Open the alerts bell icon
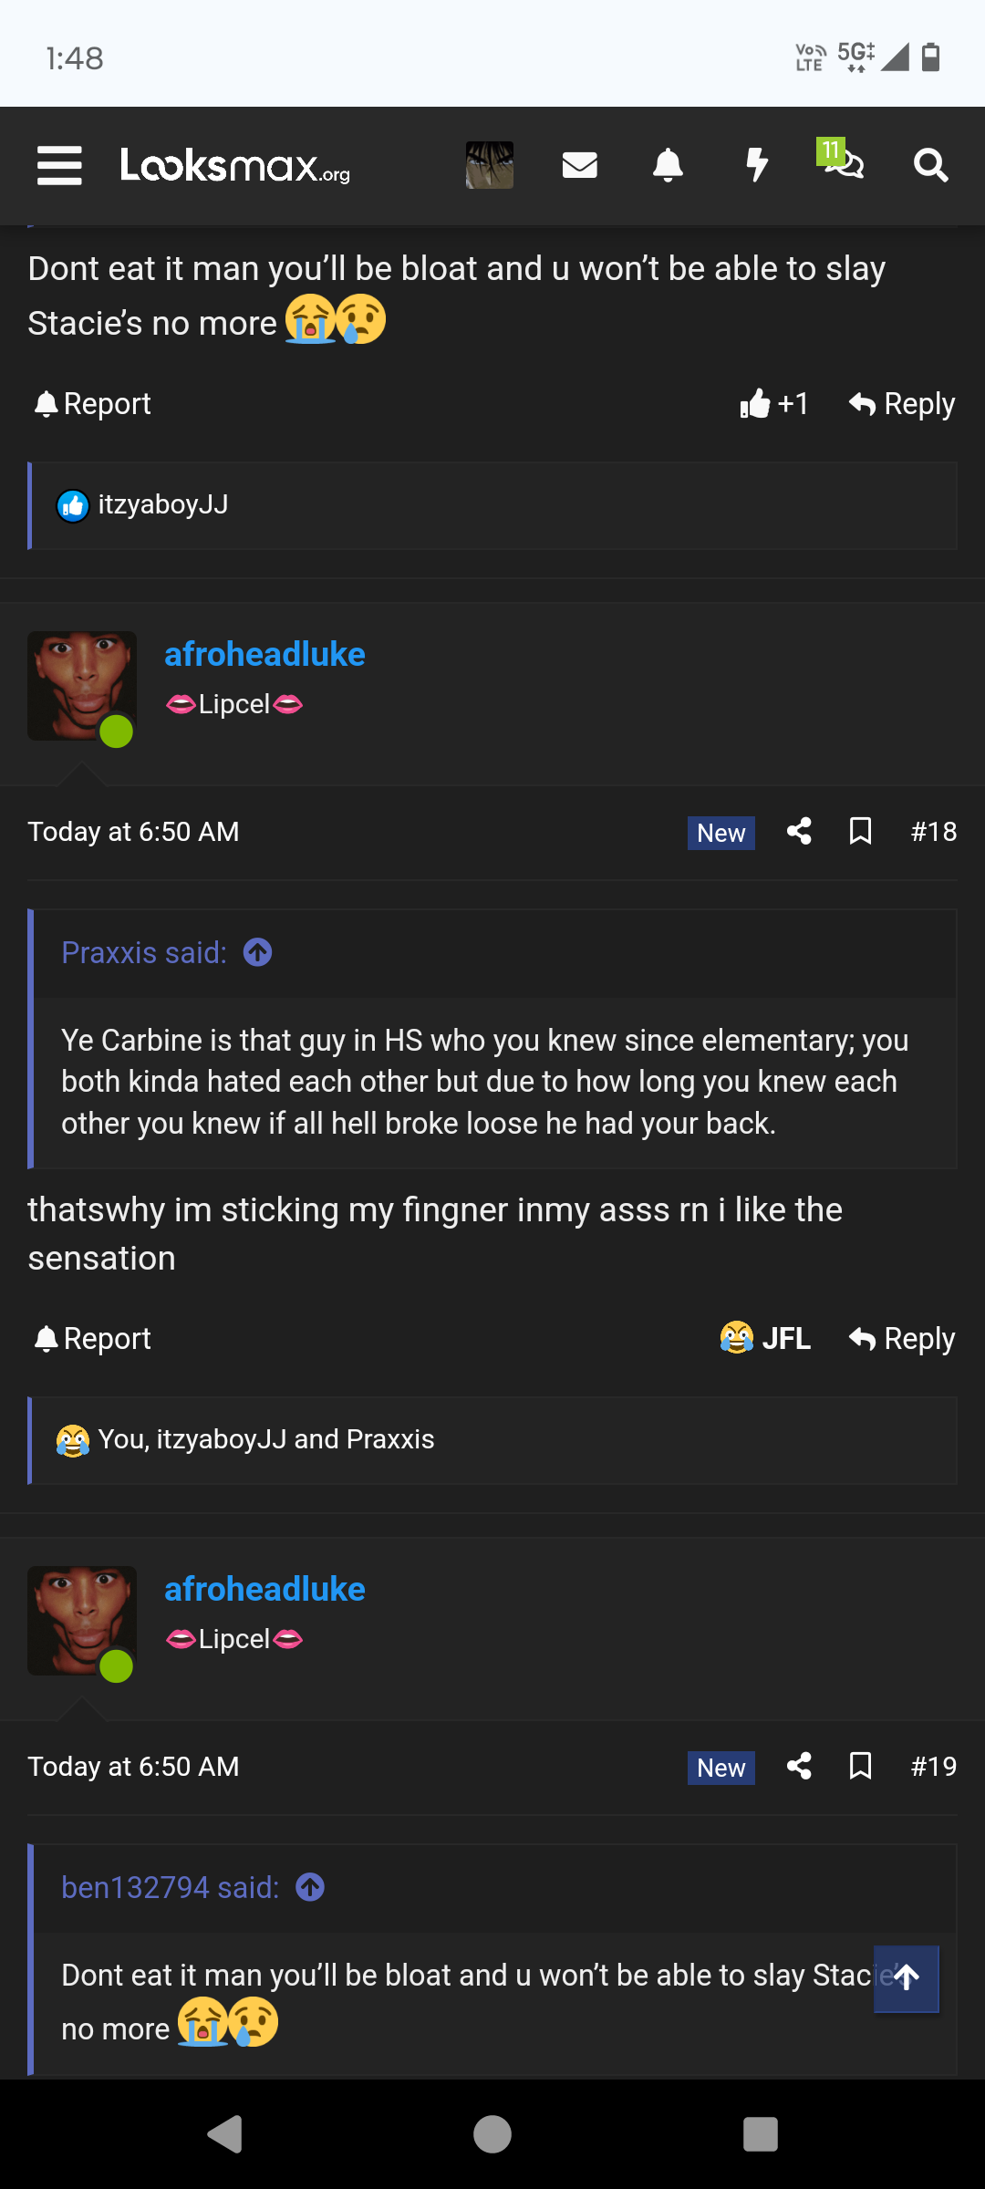The width and height of the screenshot is (985, 2189). coord(668,165)
